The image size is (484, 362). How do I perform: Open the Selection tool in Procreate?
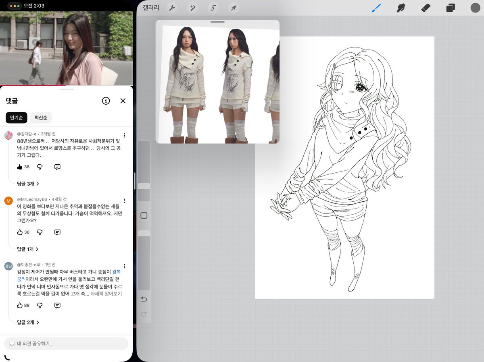click(x=213, y=8)
